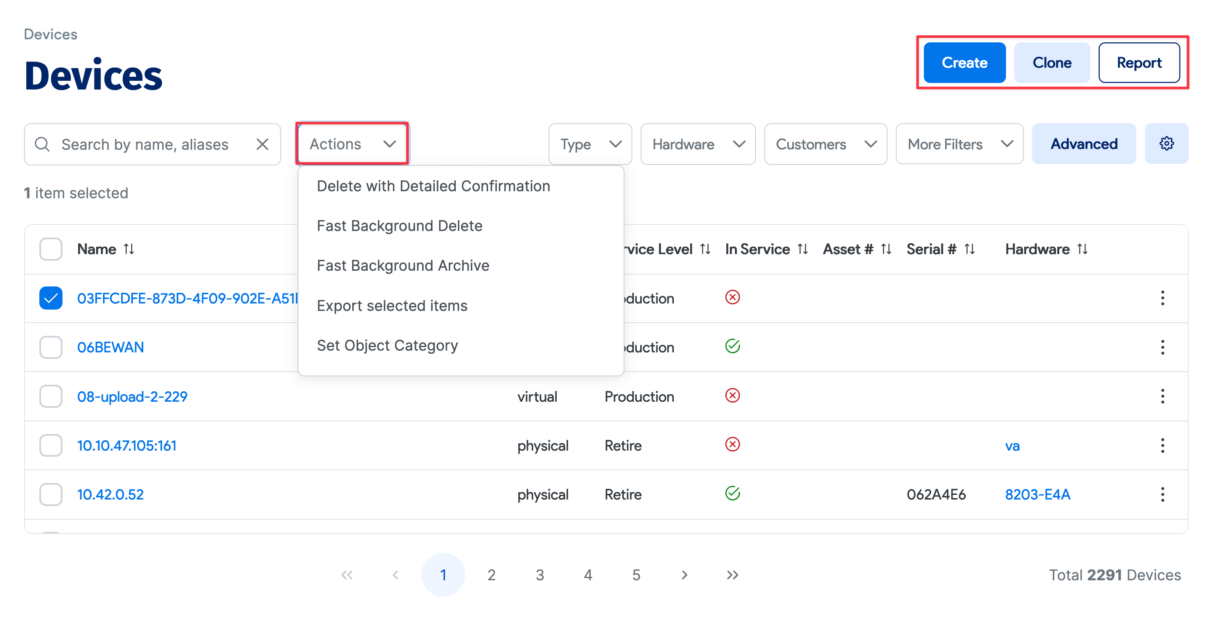Open the Type filter dropdown
This screenshot has width=1214, height=641.
click(x=590, y=144)
